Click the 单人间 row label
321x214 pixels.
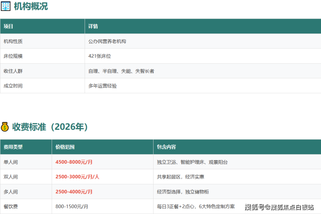(11, 162)
